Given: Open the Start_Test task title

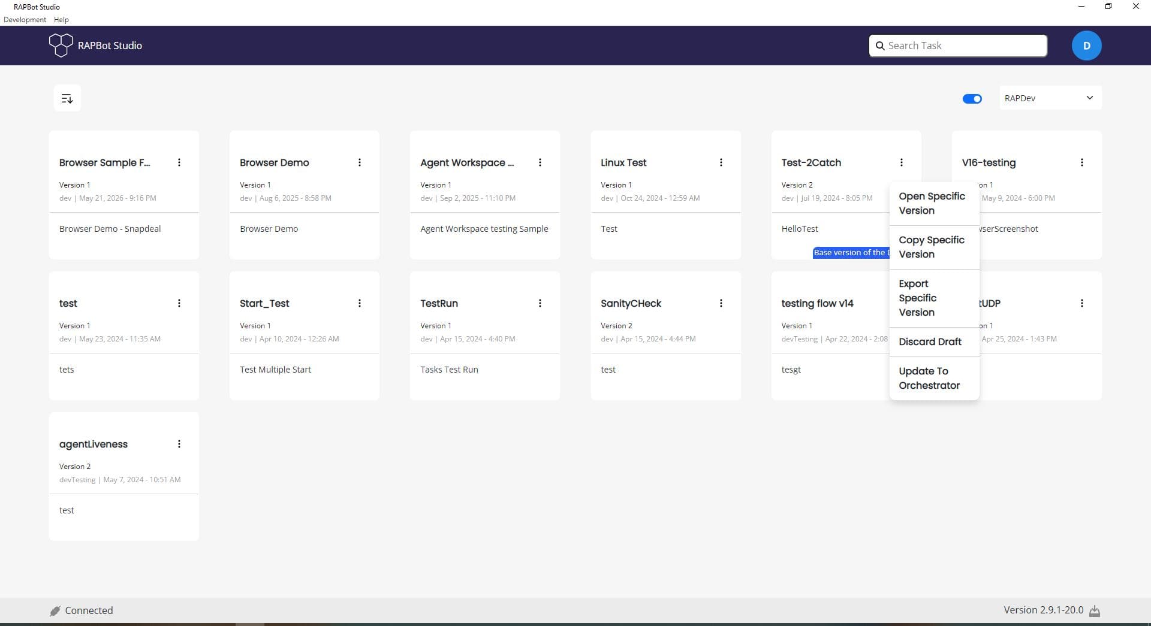Looking at the screenshot, I should pos(264,304).
